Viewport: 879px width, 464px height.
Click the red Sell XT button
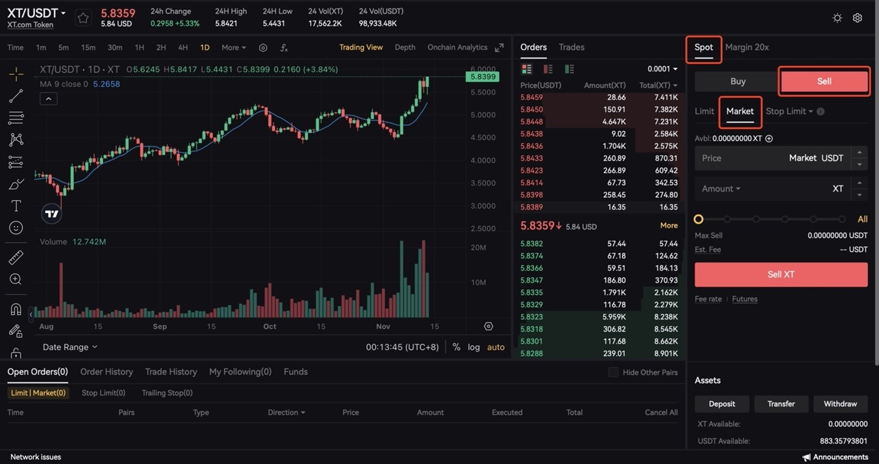click(781, 275)
